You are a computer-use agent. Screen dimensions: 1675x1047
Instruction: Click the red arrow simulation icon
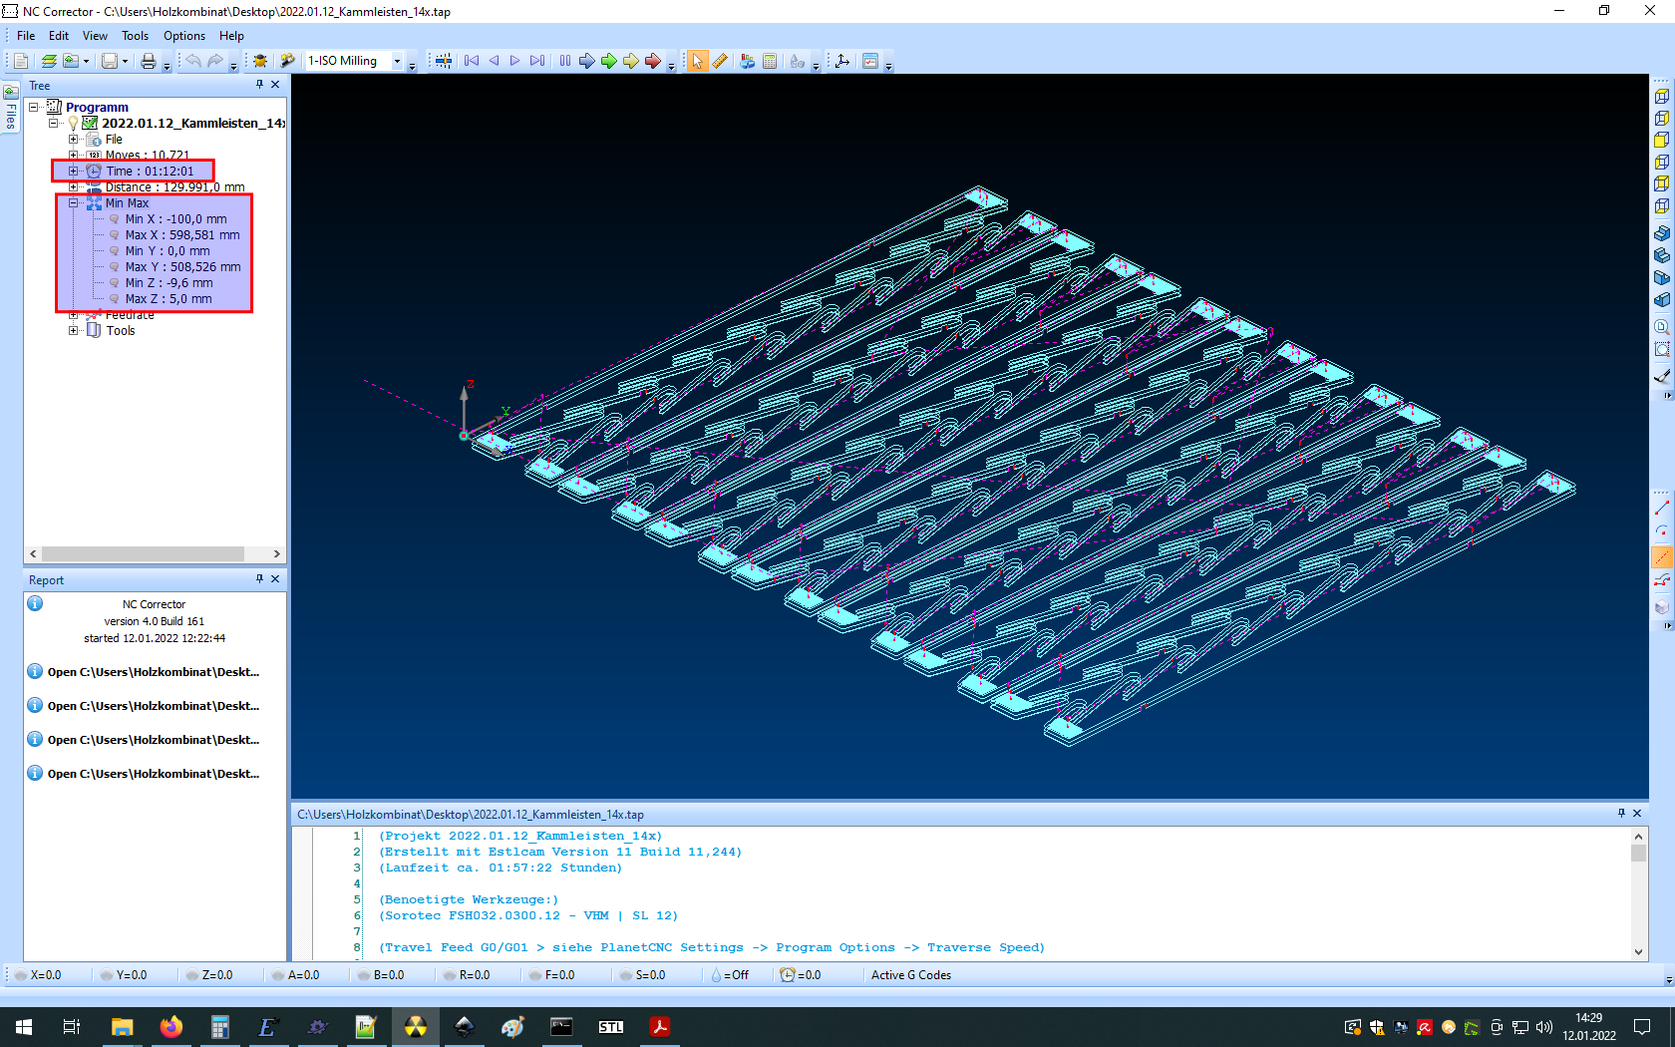pos(653,61)
